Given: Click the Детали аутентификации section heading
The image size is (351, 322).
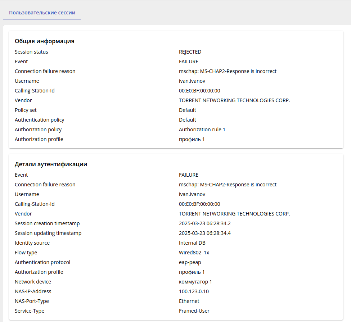Looking at the screenshot, I should 51,164.
